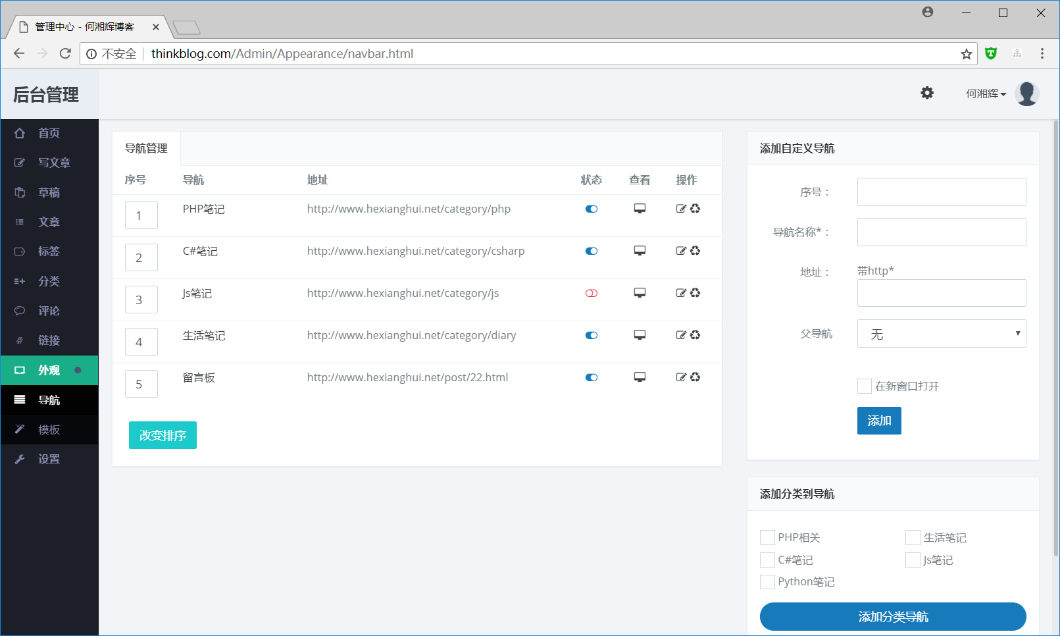Click the recycle icon for 生活笔记 row
Screen dimensions: 1060x636
pos(695,335)
